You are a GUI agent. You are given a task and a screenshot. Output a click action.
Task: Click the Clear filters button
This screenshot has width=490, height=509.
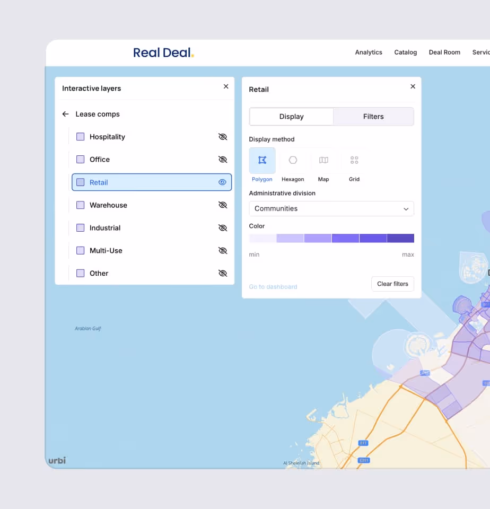[392, 284]
